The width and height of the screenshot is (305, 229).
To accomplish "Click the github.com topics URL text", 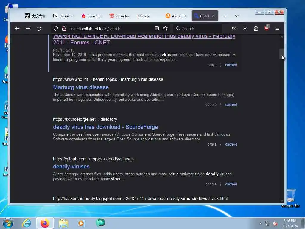I will pos(93,159).
